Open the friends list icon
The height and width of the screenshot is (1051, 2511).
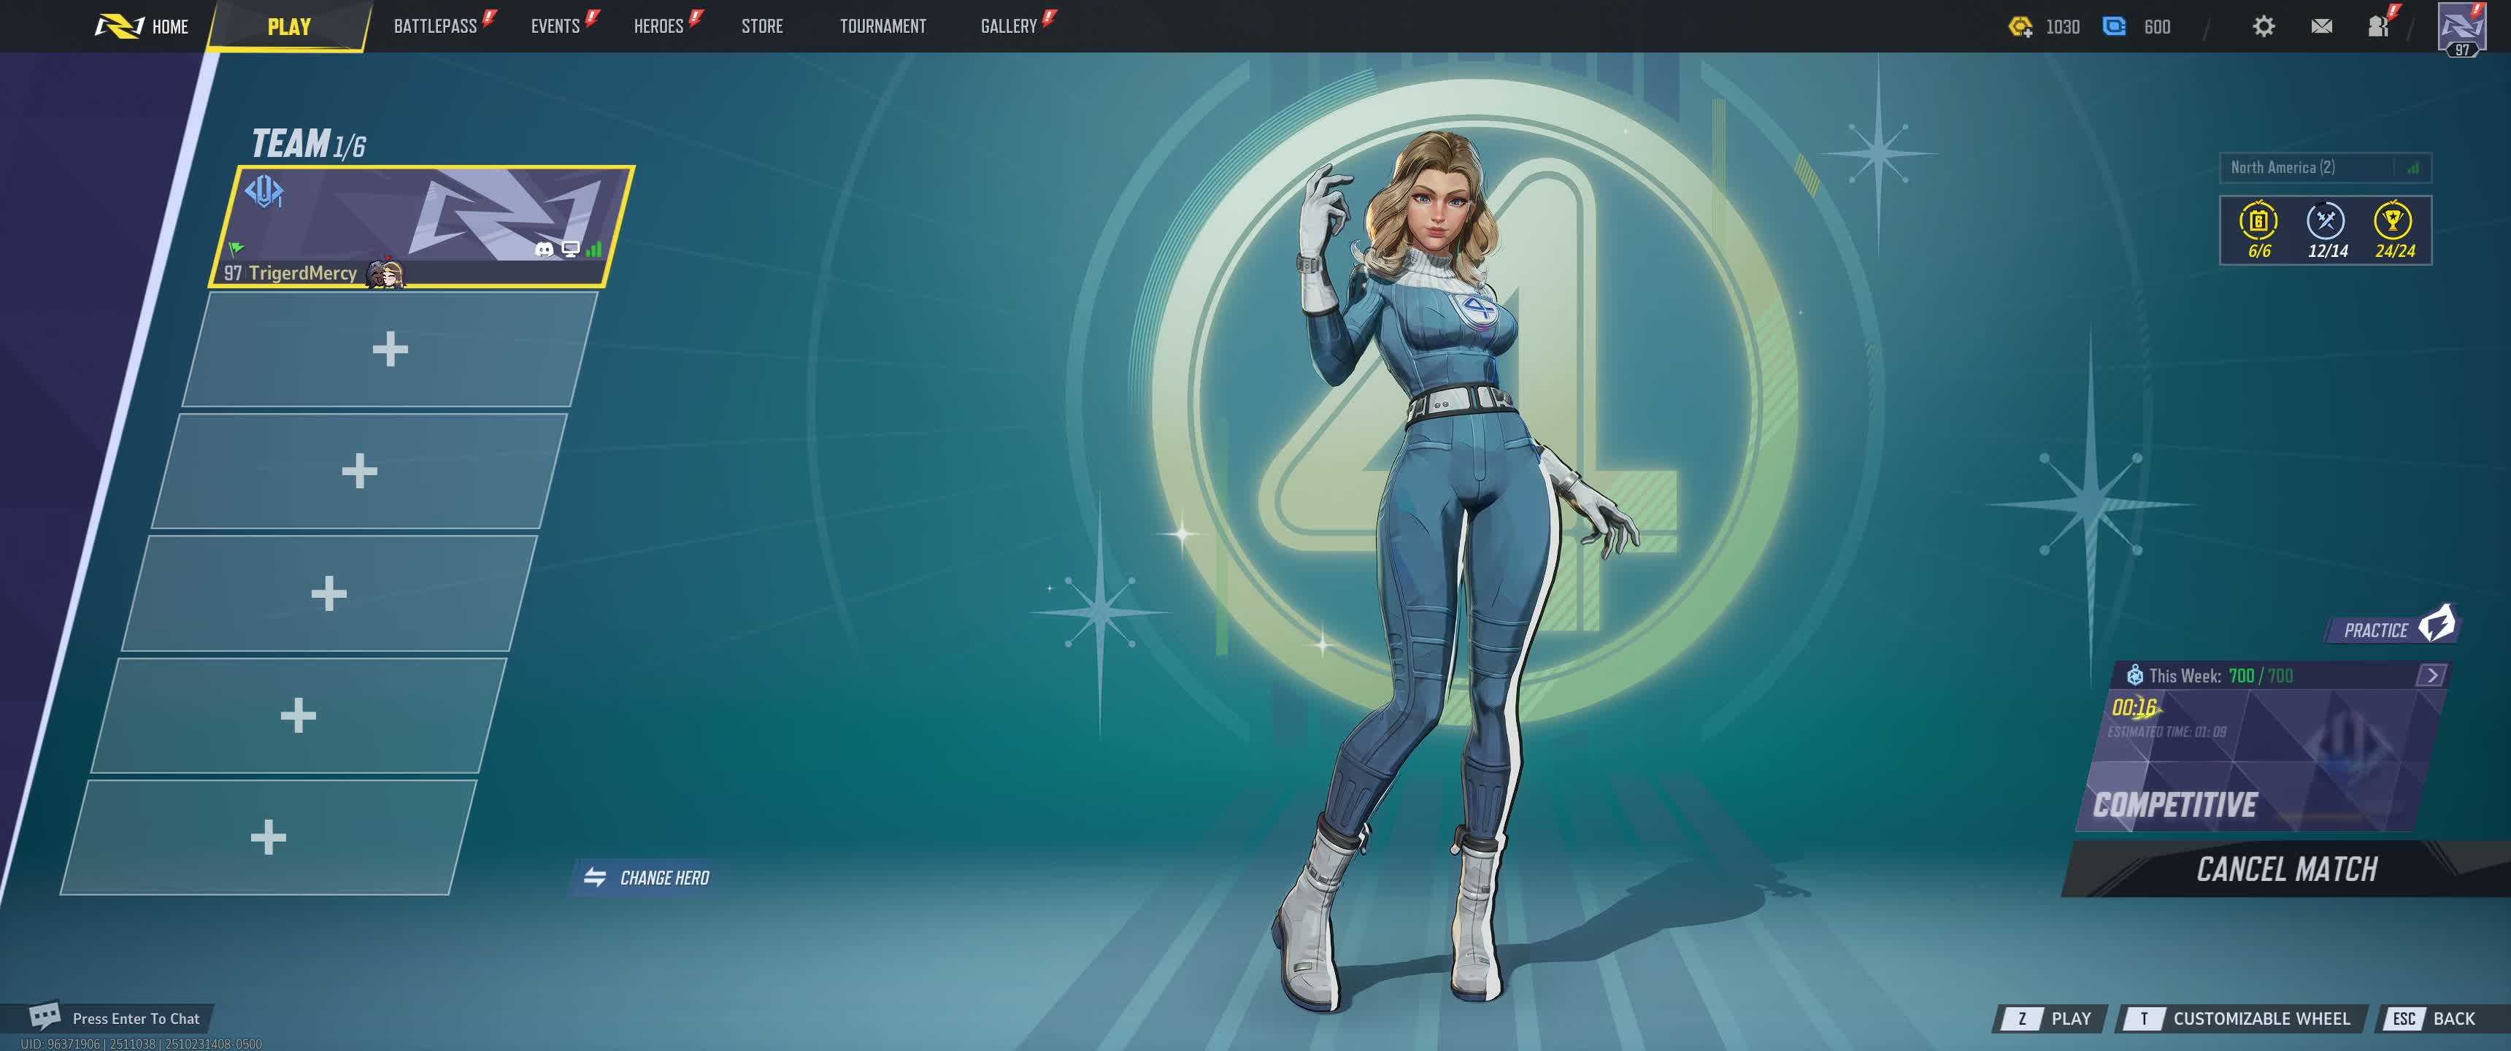click(x=2378, y=26)
